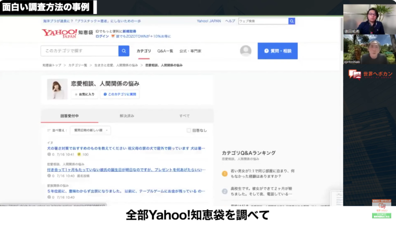
Task: Click the 世界へボカン logo
Action: (x=370, y=75)
